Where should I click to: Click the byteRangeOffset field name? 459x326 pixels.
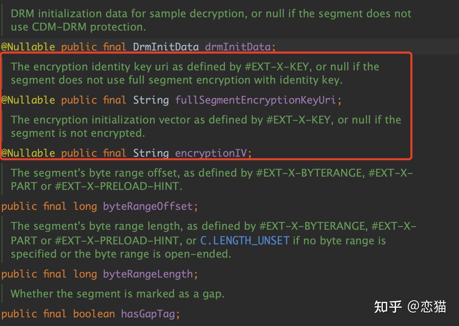point(148,206)
